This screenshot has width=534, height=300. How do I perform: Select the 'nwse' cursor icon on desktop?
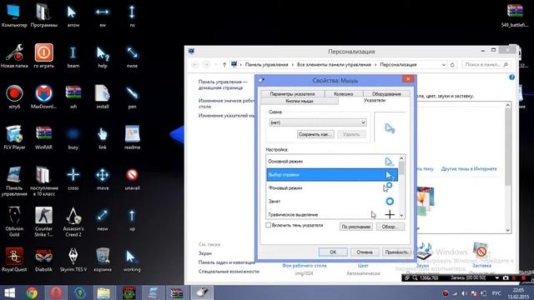[132, 56]
